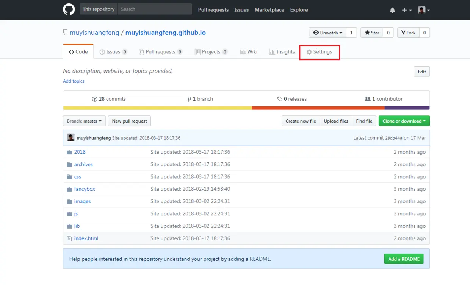Open the 2018 folder
470x285 pixels.
click(80, 152)
